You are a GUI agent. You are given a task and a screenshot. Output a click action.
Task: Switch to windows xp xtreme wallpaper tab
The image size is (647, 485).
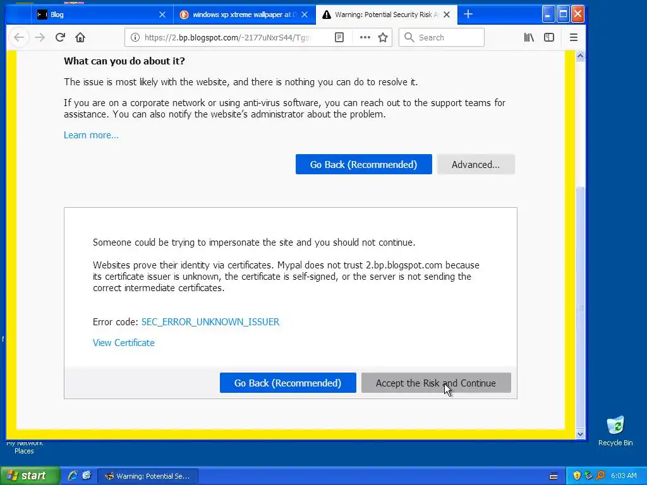click(244, 15)
